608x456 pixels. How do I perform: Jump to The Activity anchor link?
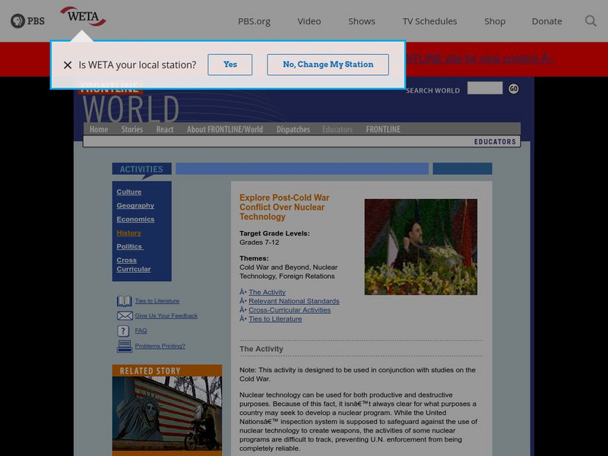coord(268,292)
